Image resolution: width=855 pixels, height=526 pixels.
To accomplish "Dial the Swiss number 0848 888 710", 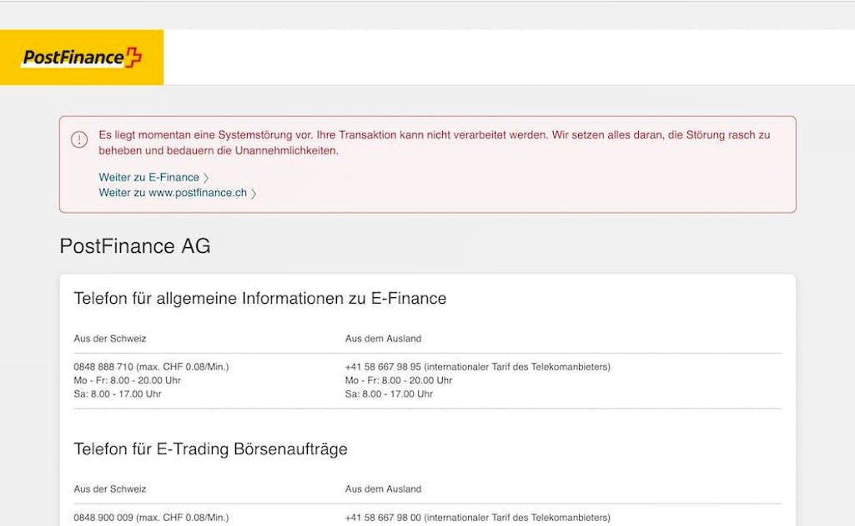I will [x=102, y=366].
